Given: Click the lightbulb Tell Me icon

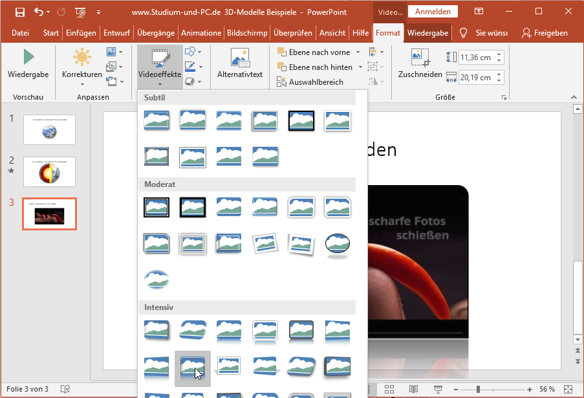Looking at the screenshot, I should 463,33.
